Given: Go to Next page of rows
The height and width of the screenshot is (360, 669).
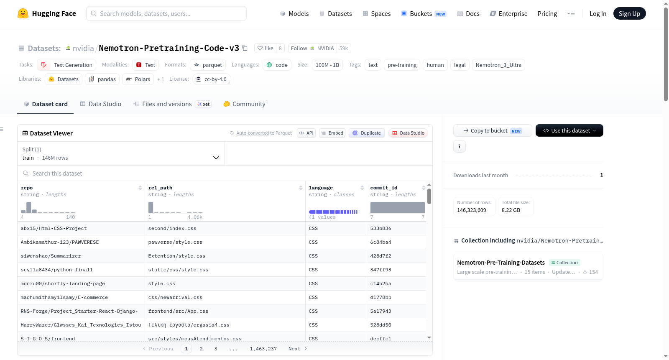Looking at the screenshot, I should [x=298, y=349].
